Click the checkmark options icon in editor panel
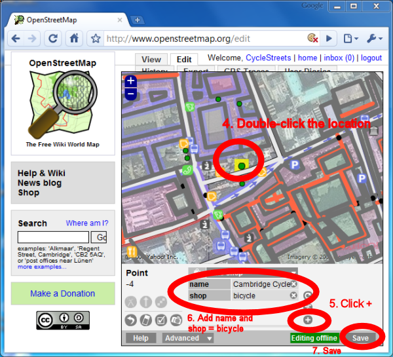This screenshot has height=357, width=393. 161,320
